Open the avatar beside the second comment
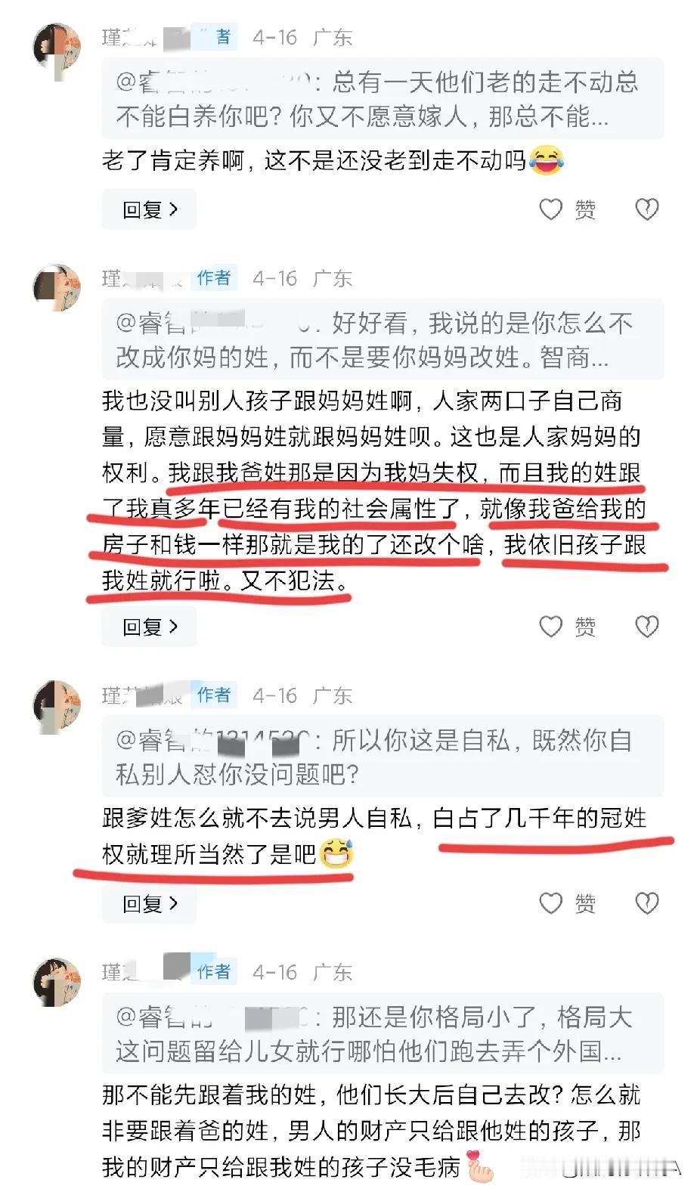This screenshot has width=697, height=1192. 57,288
